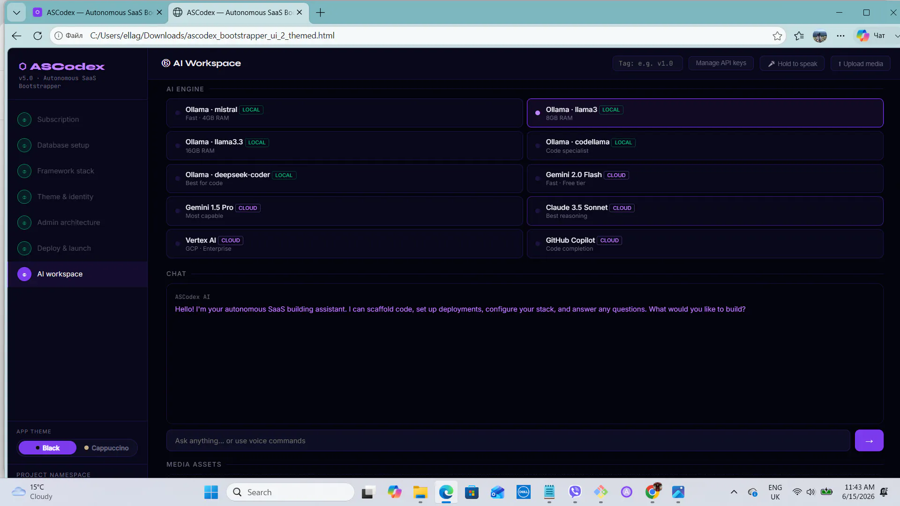The width and height of the screenshot is (900, 506).
Task: Open Viber from the taskbar
Action: [575, 492]
